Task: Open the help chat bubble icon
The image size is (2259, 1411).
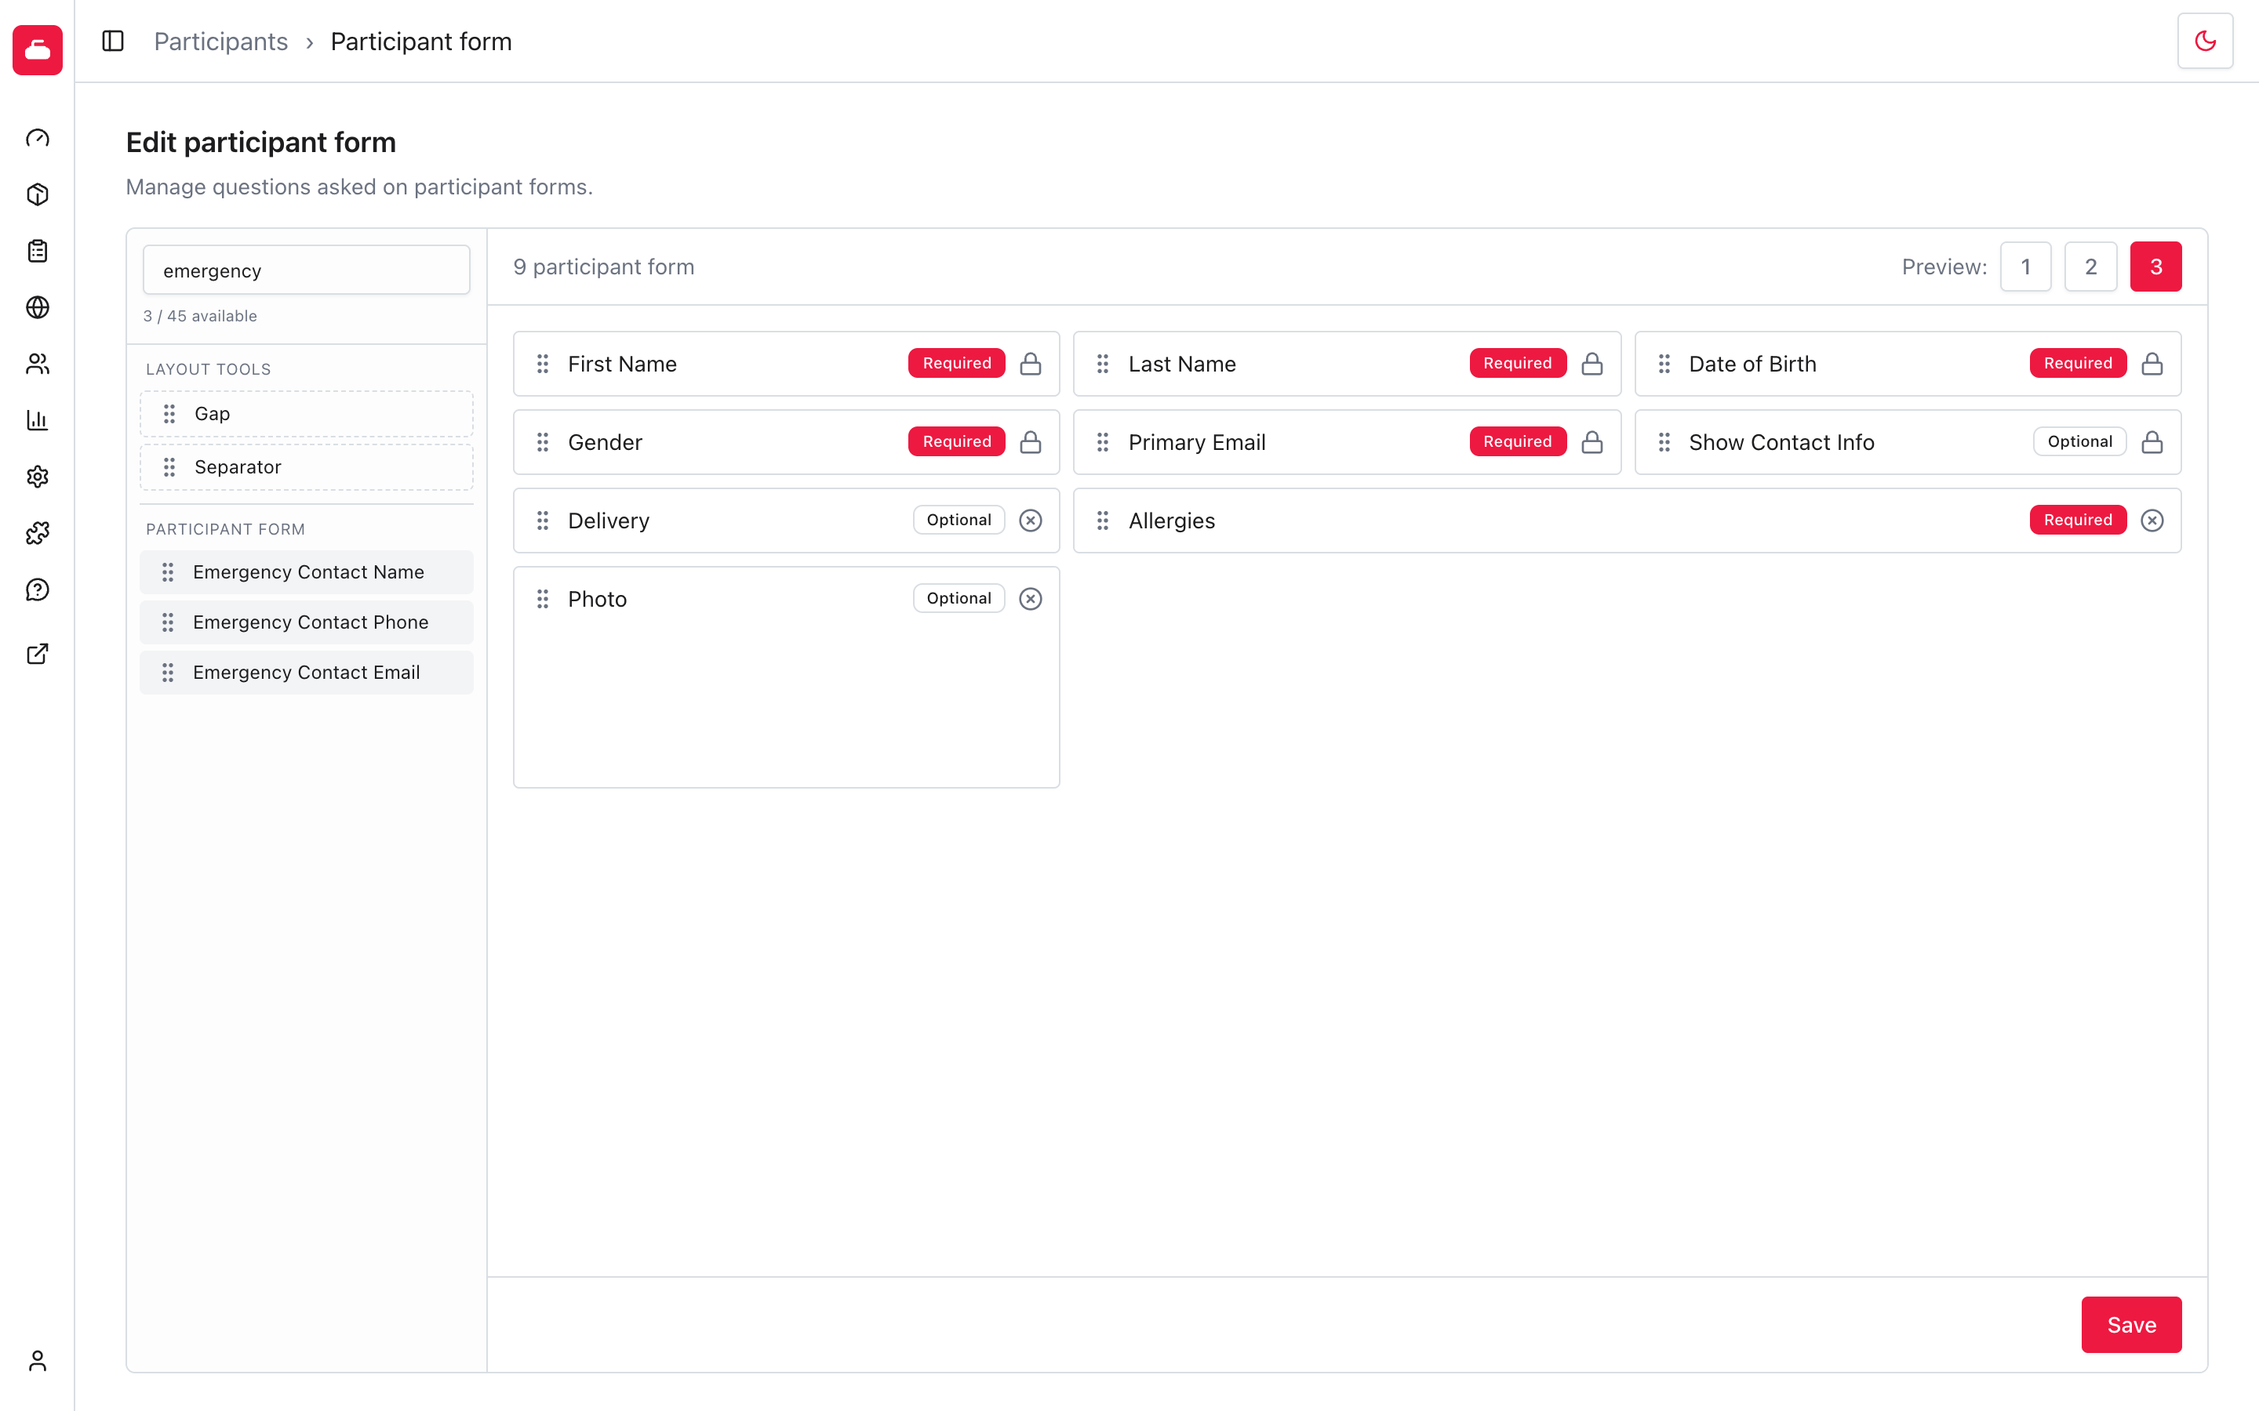Action: (38, 589)
